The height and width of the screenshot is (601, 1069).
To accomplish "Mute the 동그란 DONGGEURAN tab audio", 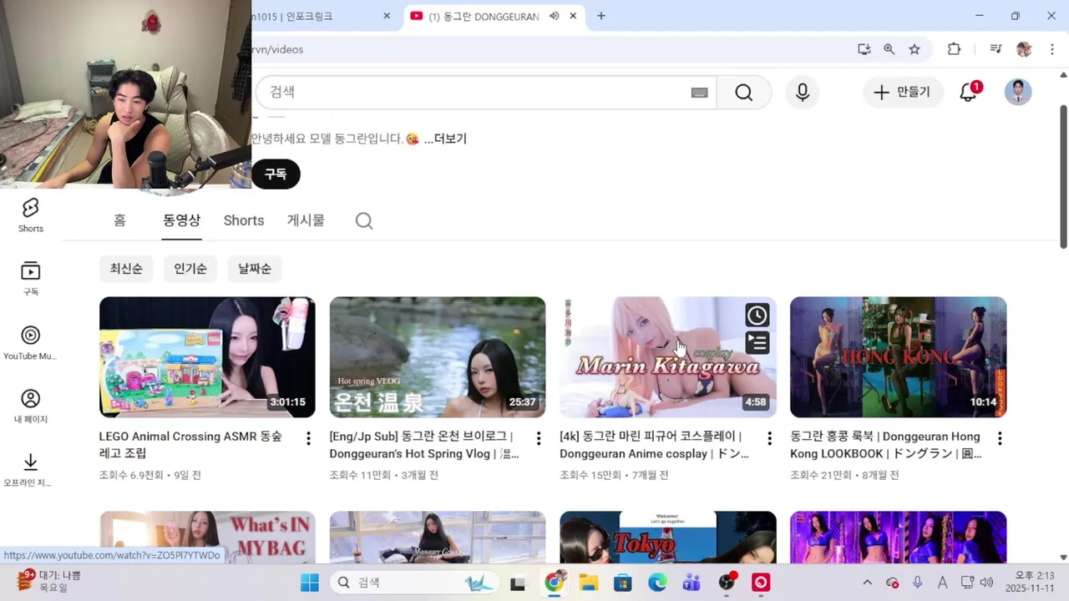I will 554,16.
